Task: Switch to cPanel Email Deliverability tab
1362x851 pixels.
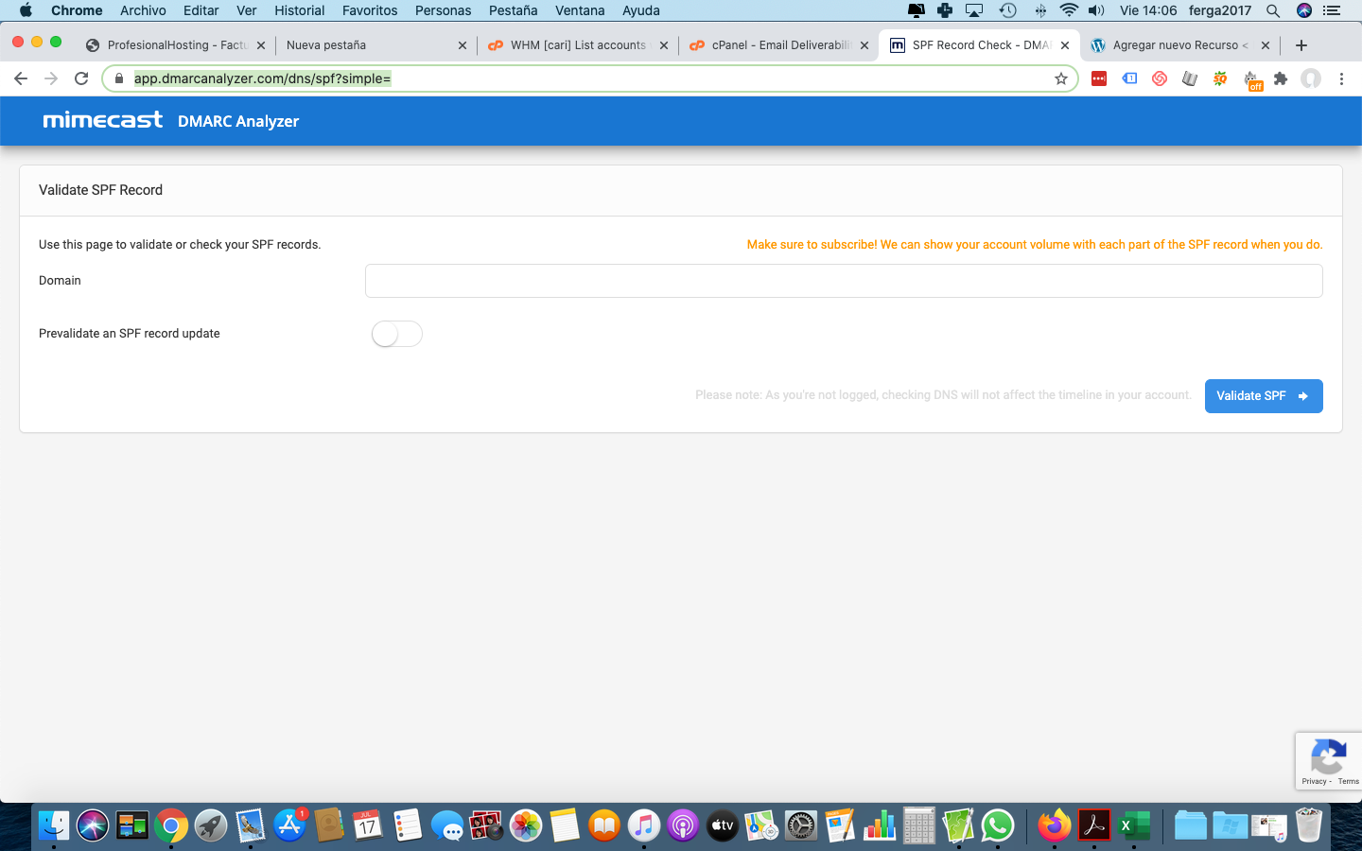Action: pyautogui.click(x=780, y=45)
